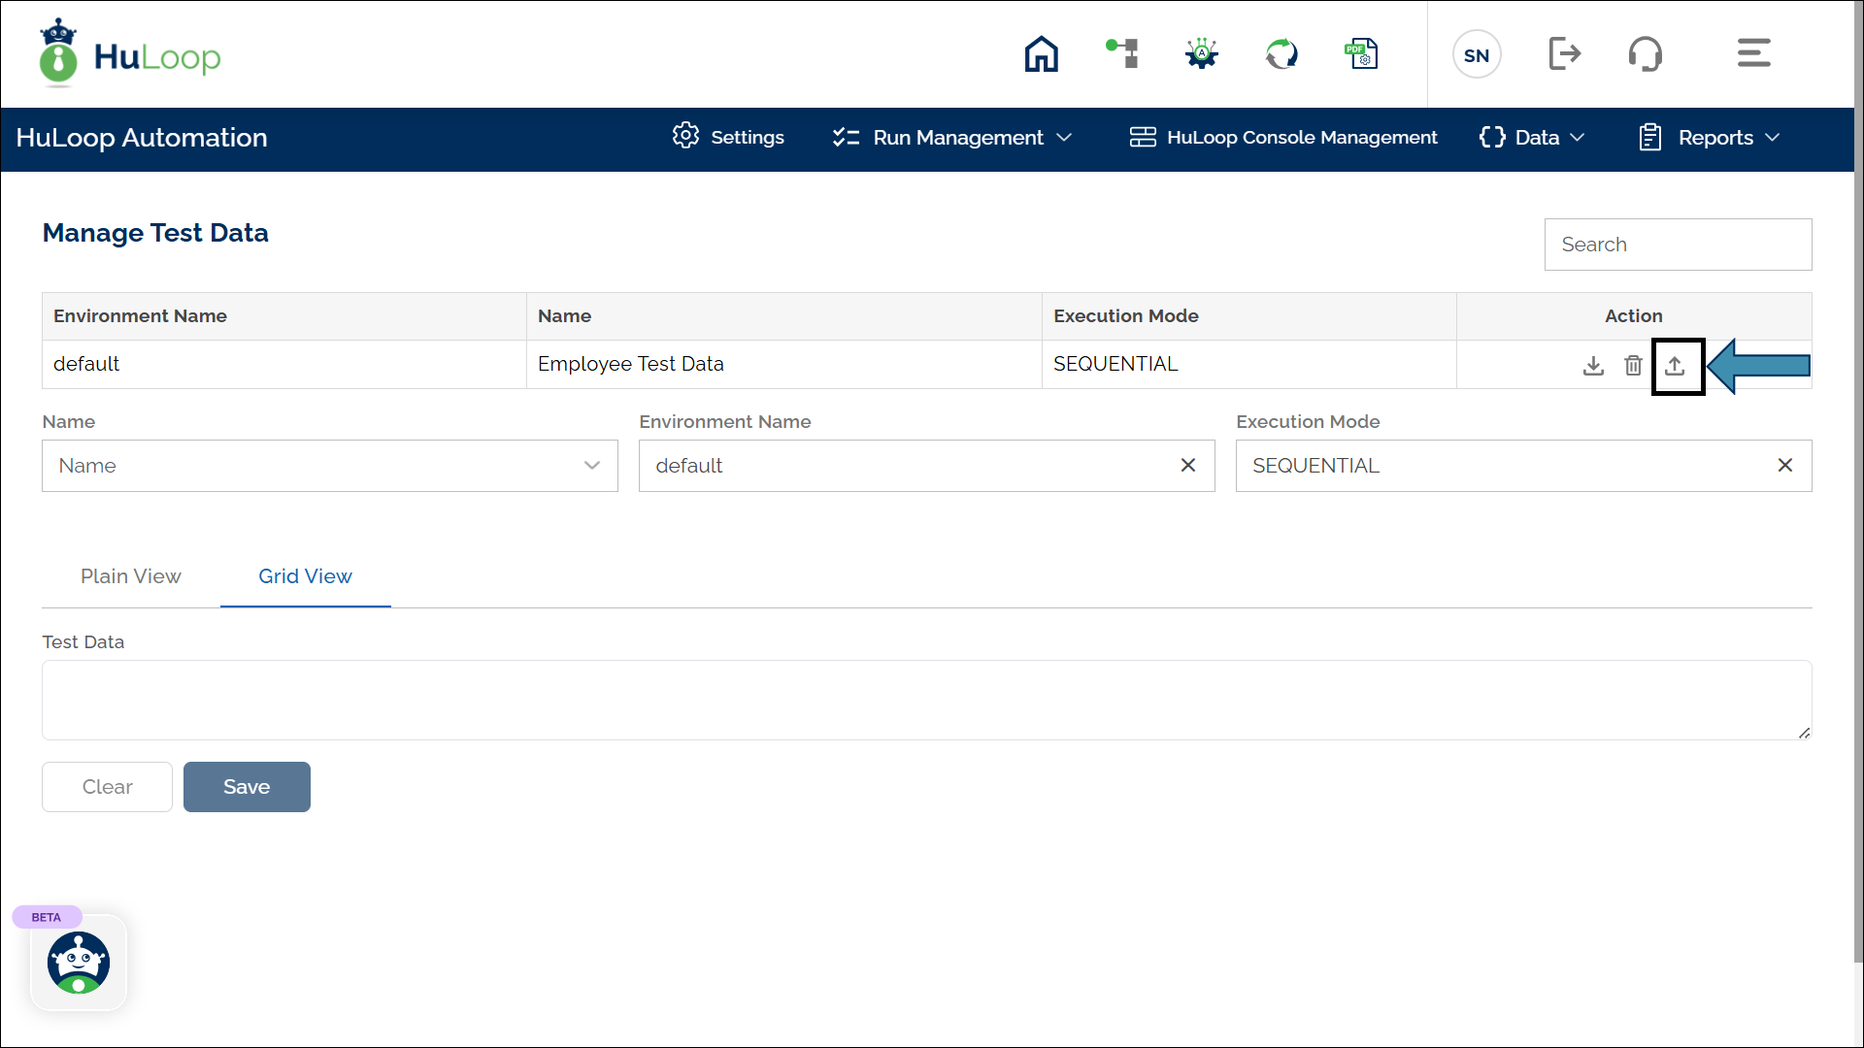This screenshot has height=1048, width=1864.
Task: Open the hamburger menu icon
Action: point(1753,53)
